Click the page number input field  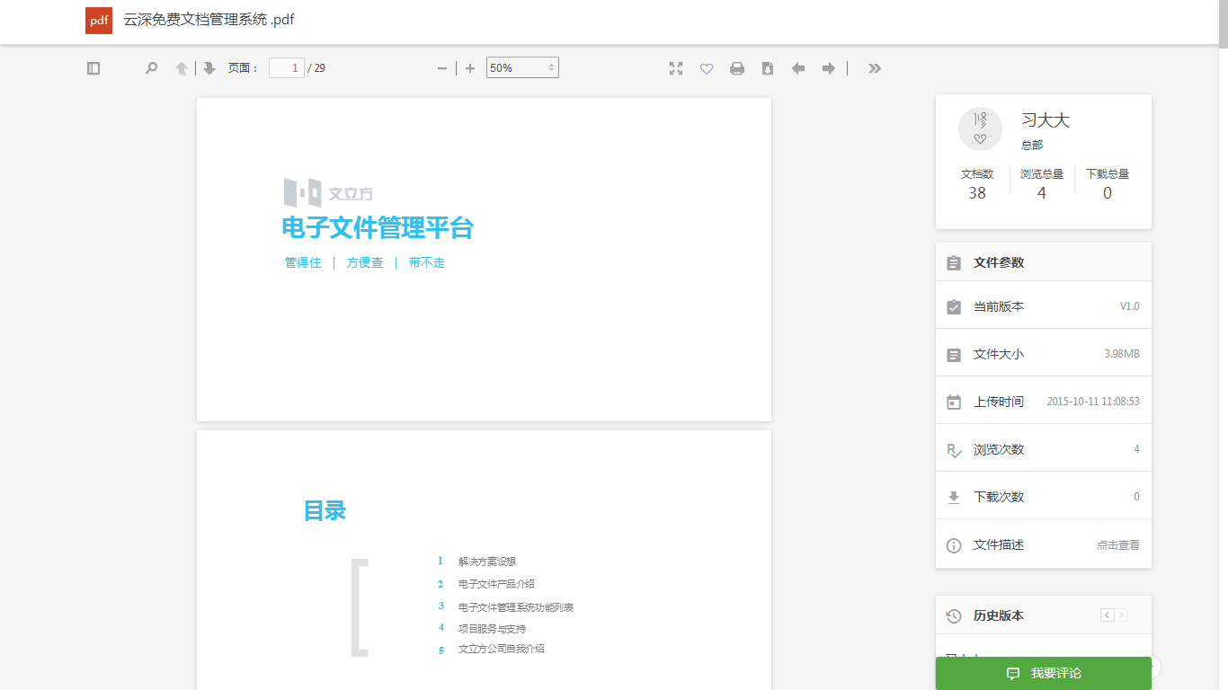coord(287,67)
